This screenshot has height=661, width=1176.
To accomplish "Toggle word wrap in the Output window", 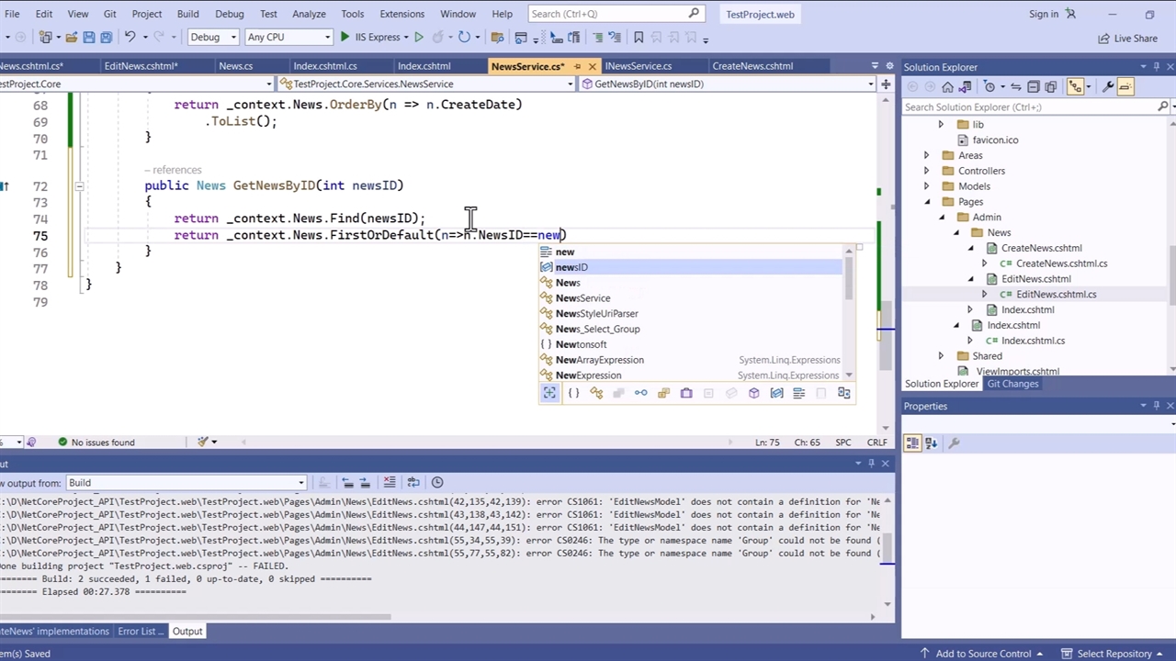I will [x=413, y=483].
